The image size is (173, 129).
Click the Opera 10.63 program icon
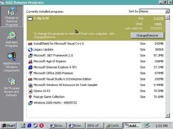(x=30, y=91)
